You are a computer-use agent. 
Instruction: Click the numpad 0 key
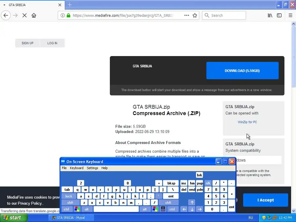pyautogui.click(x=212, y=209)
